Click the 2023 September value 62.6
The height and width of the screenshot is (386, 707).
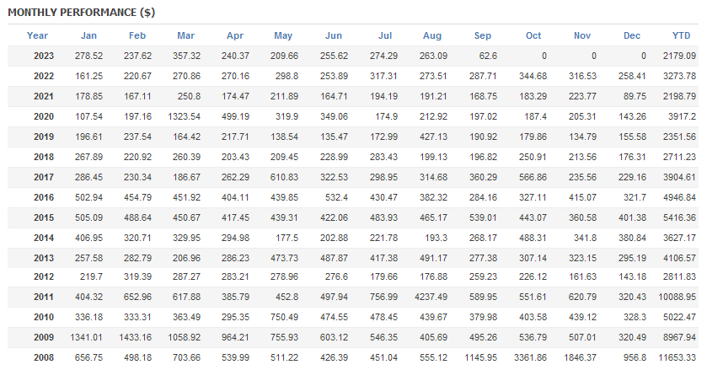click(488, 56)
